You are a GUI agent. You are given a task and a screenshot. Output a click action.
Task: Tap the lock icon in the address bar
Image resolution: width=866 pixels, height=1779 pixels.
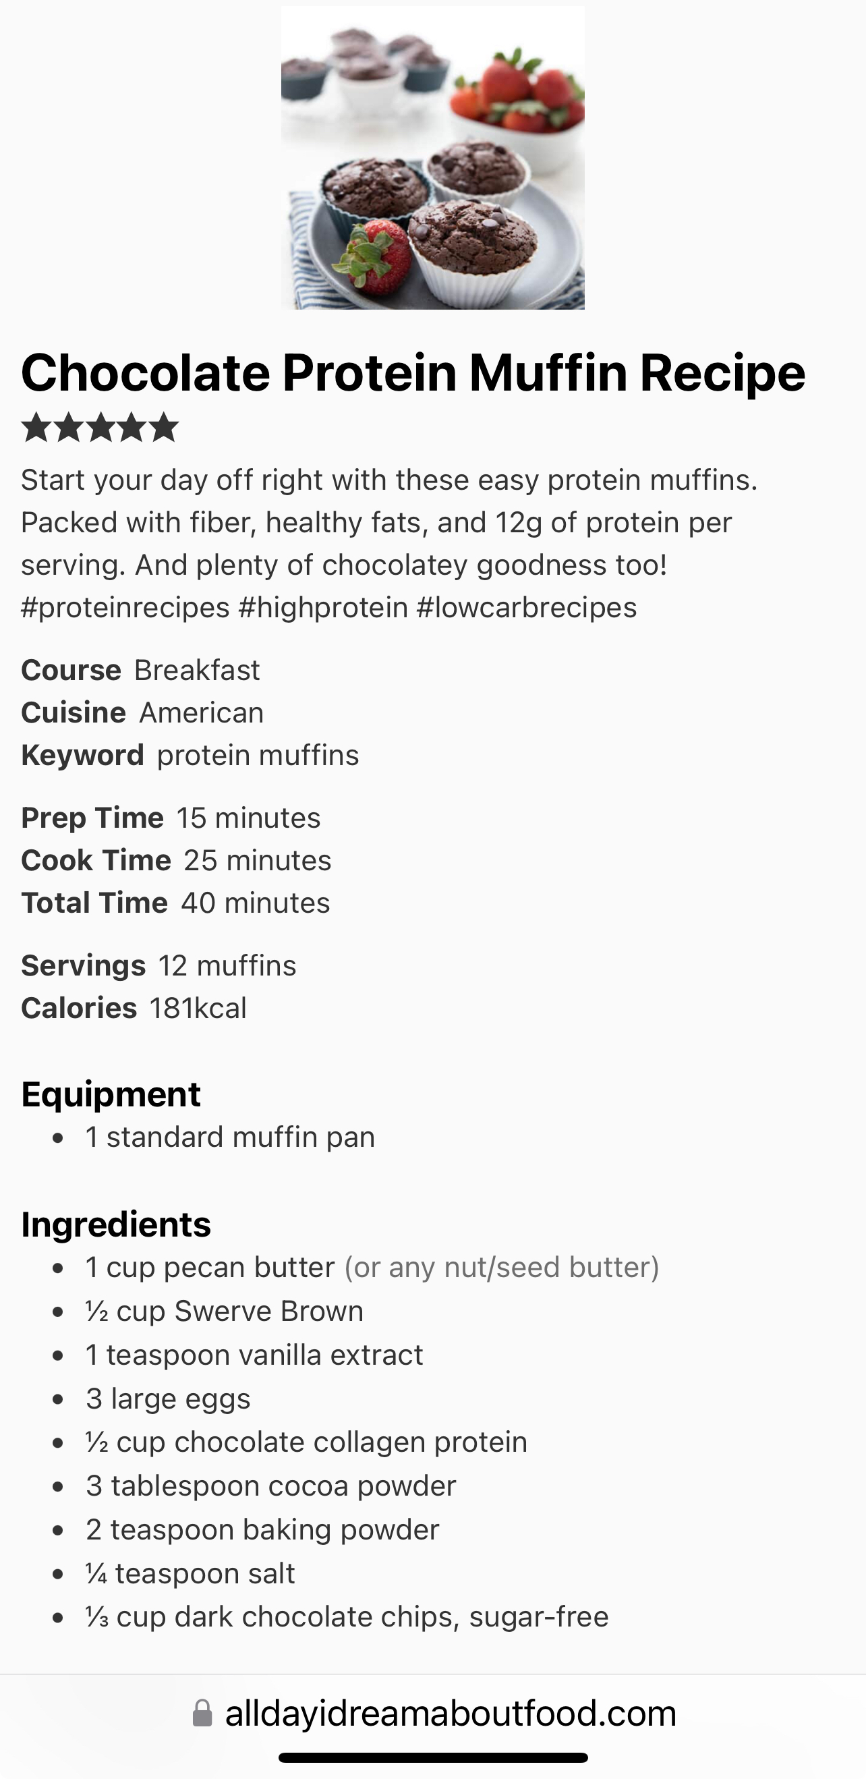click(x=202, y=1714)
